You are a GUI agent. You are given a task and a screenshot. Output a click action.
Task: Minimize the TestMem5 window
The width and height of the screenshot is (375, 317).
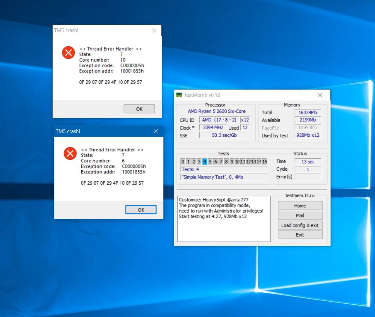pos(280,95)
